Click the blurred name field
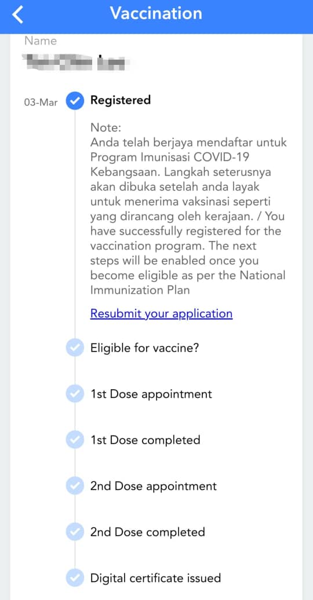 coord(76,61)
